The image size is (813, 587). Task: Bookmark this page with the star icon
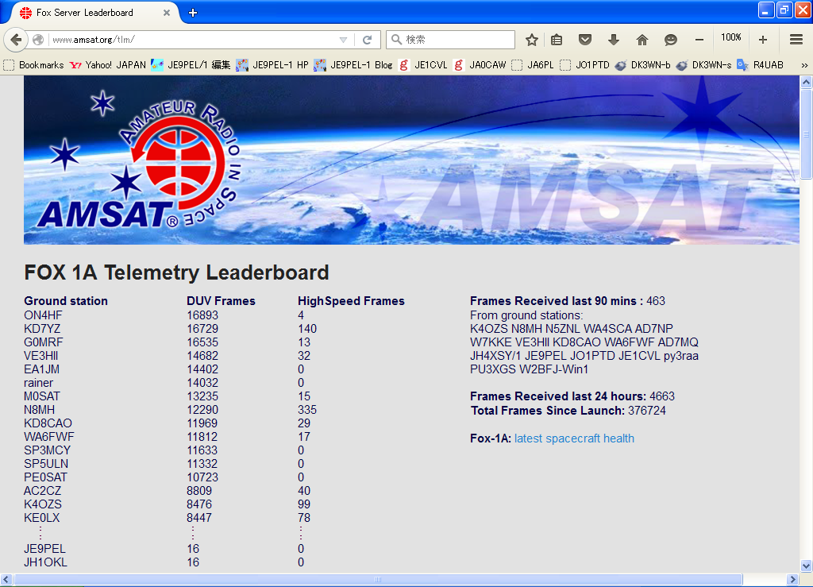(x=531, y=40)
